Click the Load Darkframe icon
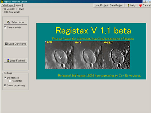This screenshot has width=151, height=113. (x=6, y=44)
